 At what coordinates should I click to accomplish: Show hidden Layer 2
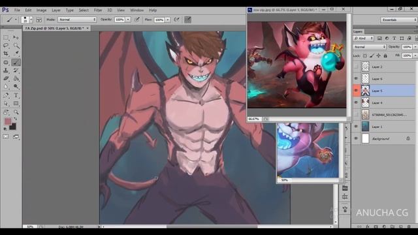356,67
